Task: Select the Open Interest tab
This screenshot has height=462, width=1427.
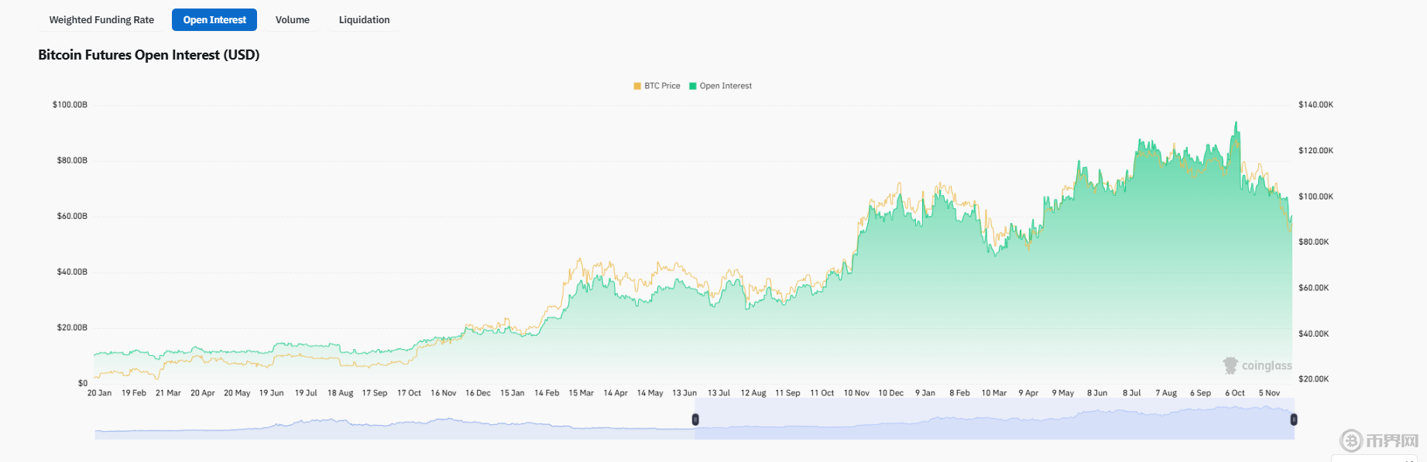Action: click(214, 20)
